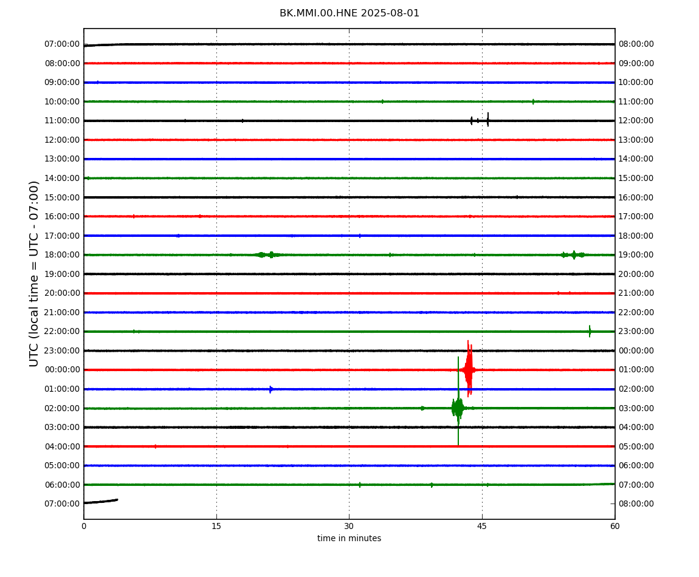Click the left-axis label 01:00:00 beside the blue trace
The image size is (699, 577).
coord(63,389)
